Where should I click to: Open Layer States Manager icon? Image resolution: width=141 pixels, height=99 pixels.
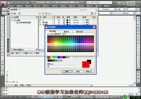pyautogui.click(x=19, y=14)
